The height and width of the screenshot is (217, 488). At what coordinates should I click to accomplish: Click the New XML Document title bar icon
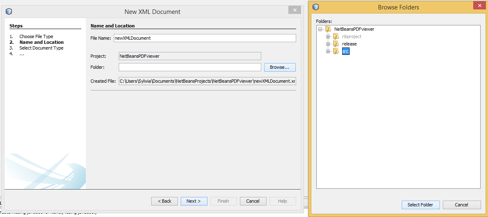pyautogui.click(x=9, y=11)
